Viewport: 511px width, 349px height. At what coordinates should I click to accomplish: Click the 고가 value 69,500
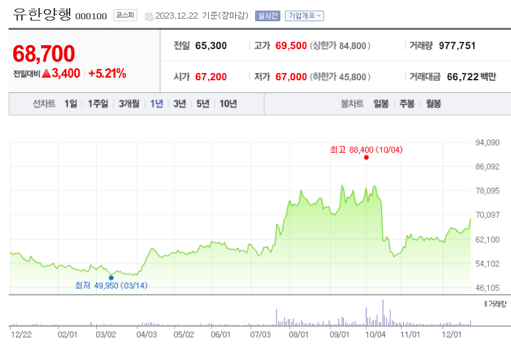point(291,46)
